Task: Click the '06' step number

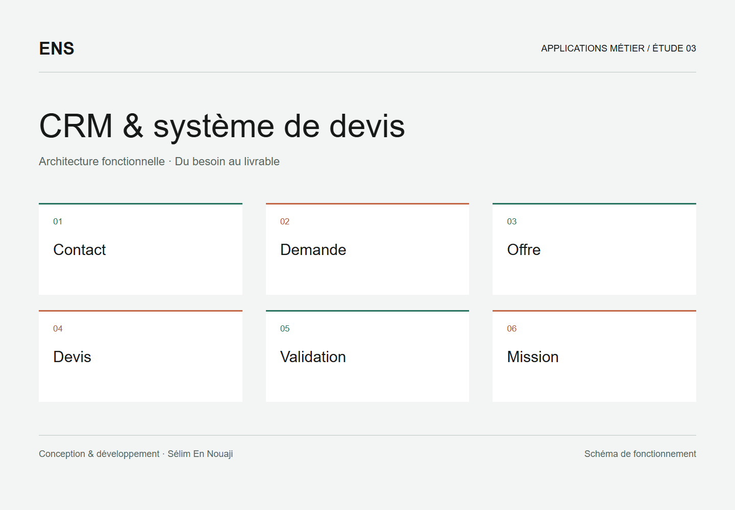Action: [x=512, y=329]
